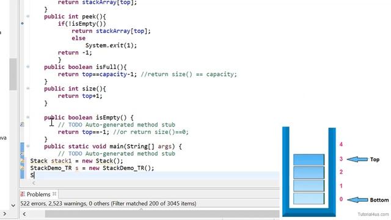This screenshot has height=220, width=391.
Task: Collapse the isFull() method fold marker
Action: coord(28,67)
